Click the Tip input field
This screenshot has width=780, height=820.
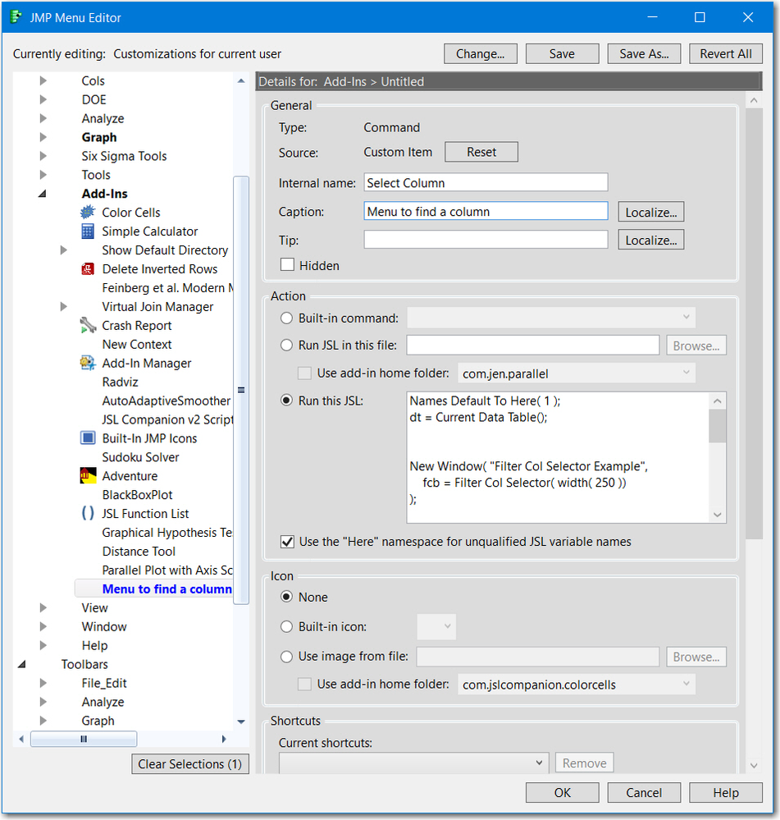(486, 240)
